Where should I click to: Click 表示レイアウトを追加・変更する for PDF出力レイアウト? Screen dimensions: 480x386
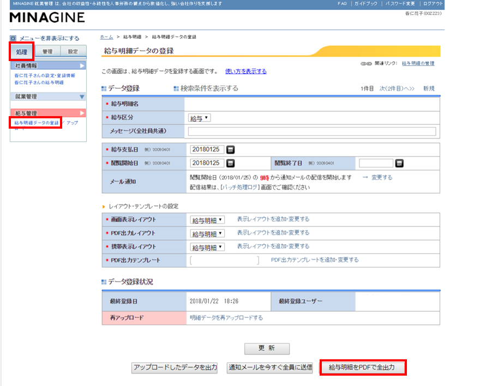point(273,233)
